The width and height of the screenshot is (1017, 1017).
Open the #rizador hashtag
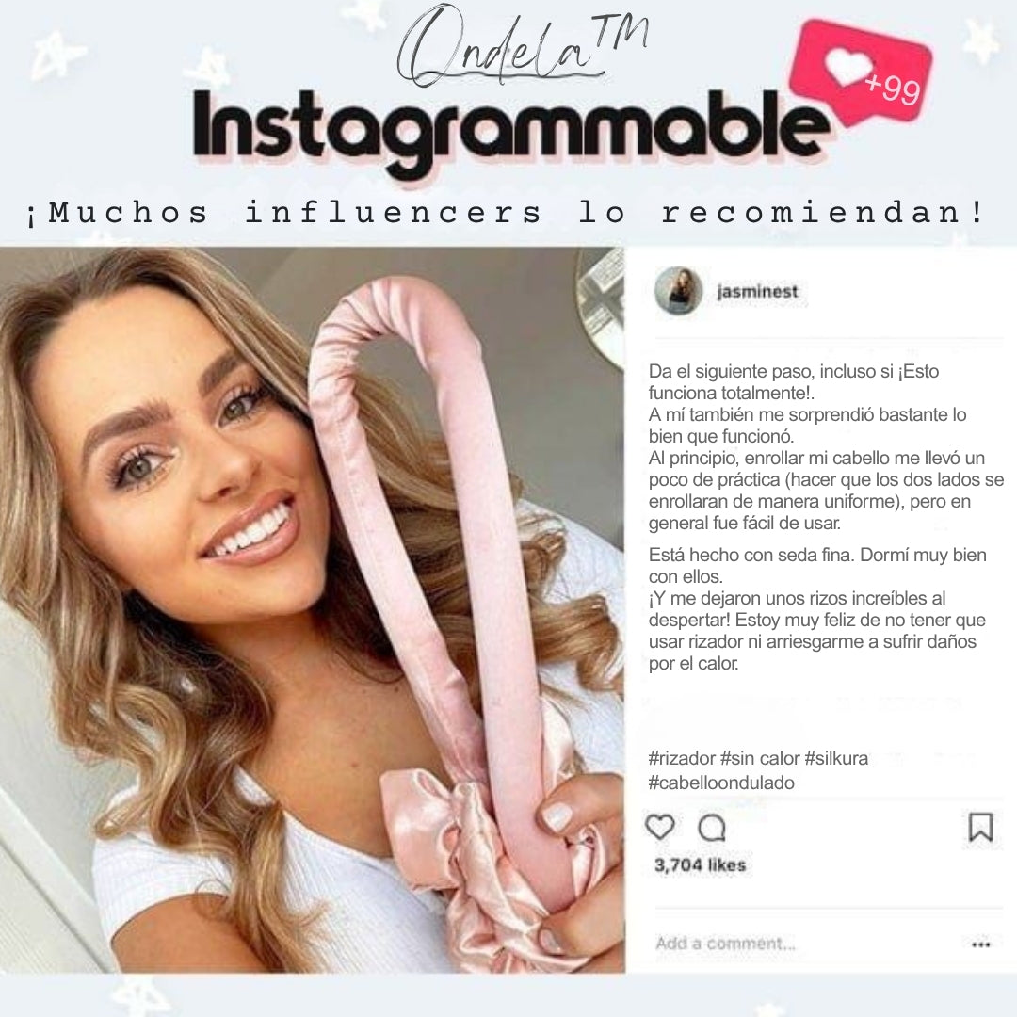682,758
